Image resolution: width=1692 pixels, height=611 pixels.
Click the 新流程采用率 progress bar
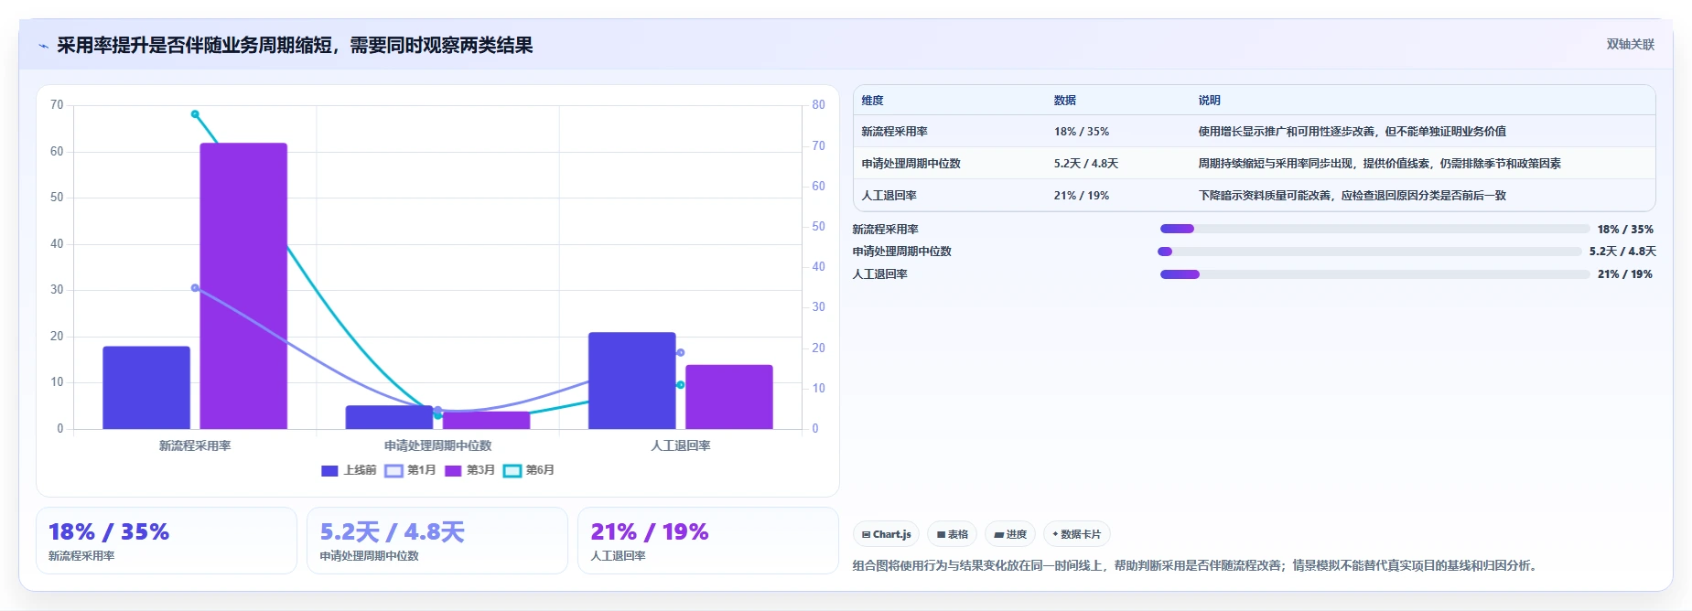tap(1374, 229)
